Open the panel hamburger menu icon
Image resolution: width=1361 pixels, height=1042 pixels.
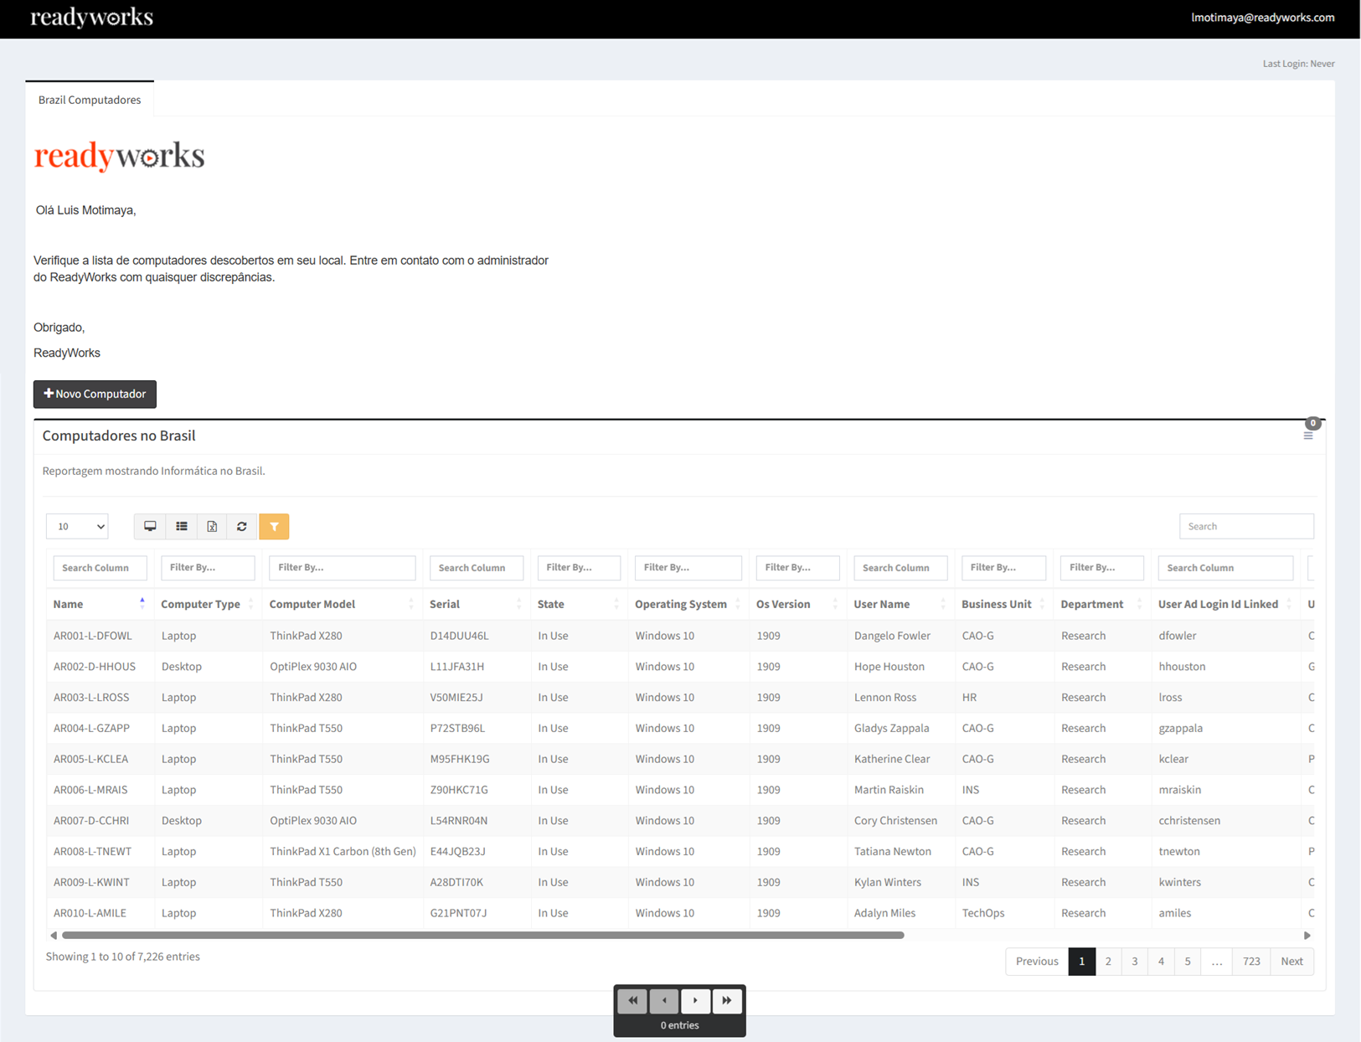pos(1308,436)
